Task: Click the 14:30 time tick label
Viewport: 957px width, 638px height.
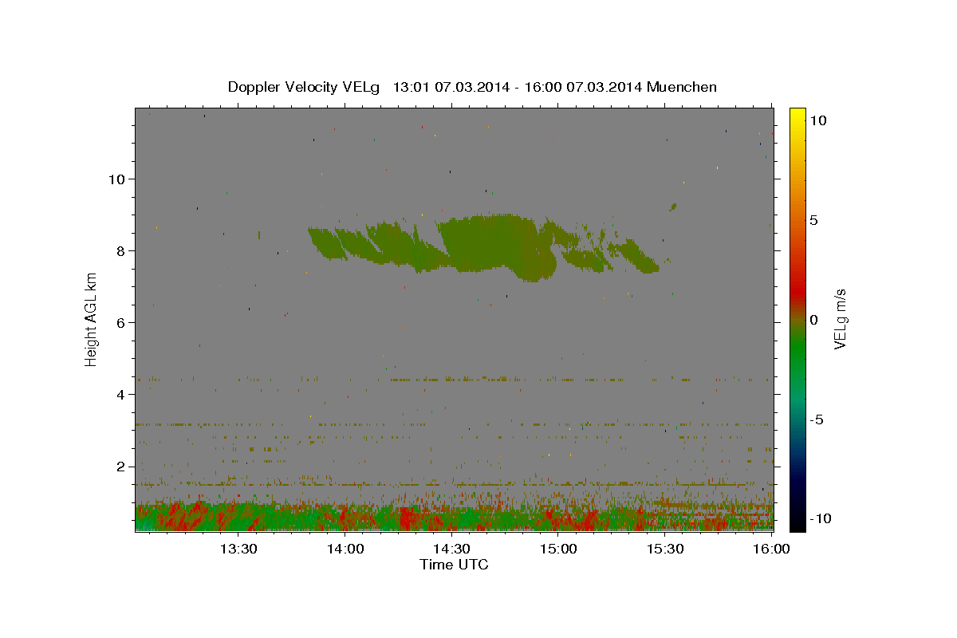Action: coord(451,549)
